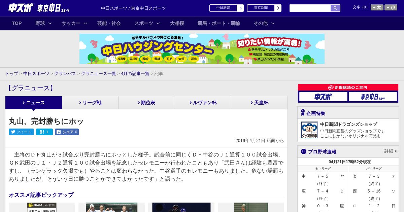The height and width of the screenshot is (212, 404).
Task: Open the 東京新聞 link button
Action: tap(264, 8)
